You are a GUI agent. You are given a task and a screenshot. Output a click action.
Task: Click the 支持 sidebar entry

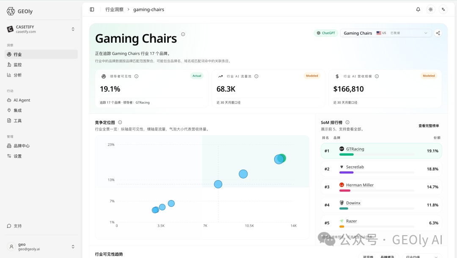(41, 226)
